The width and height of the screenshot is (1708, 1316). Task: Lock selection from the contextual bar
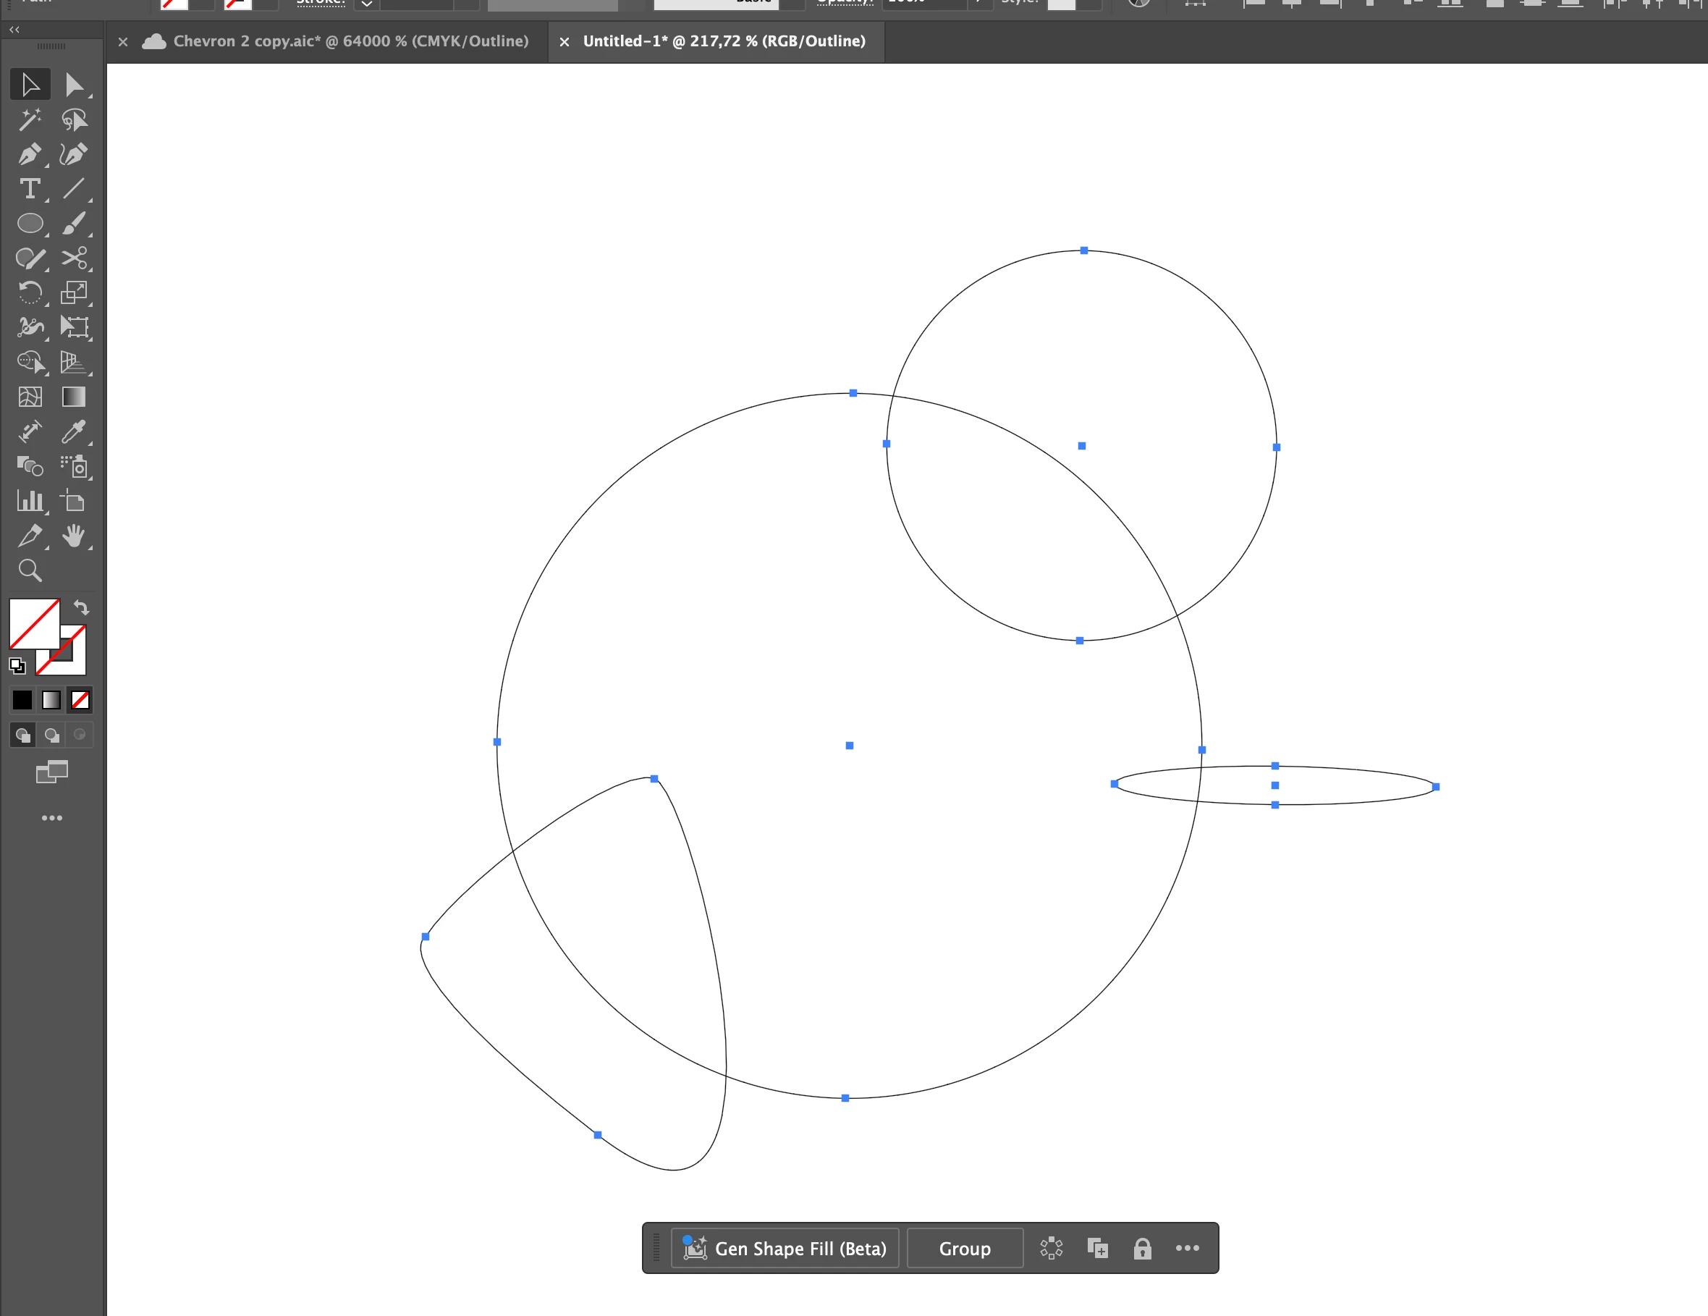pyautogui.click(x=1142, y=1249)
